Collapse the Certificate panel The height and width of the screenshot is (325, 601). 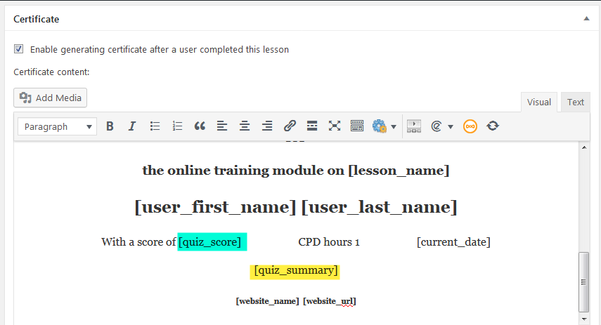click(x=586, y=18)
